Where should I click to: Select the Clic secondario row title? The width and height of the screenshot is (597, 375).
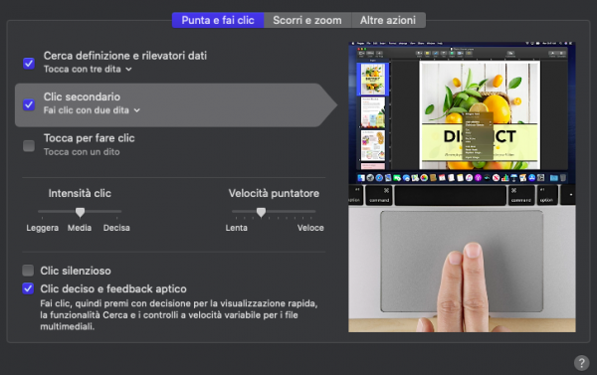(x=82, y=96)
